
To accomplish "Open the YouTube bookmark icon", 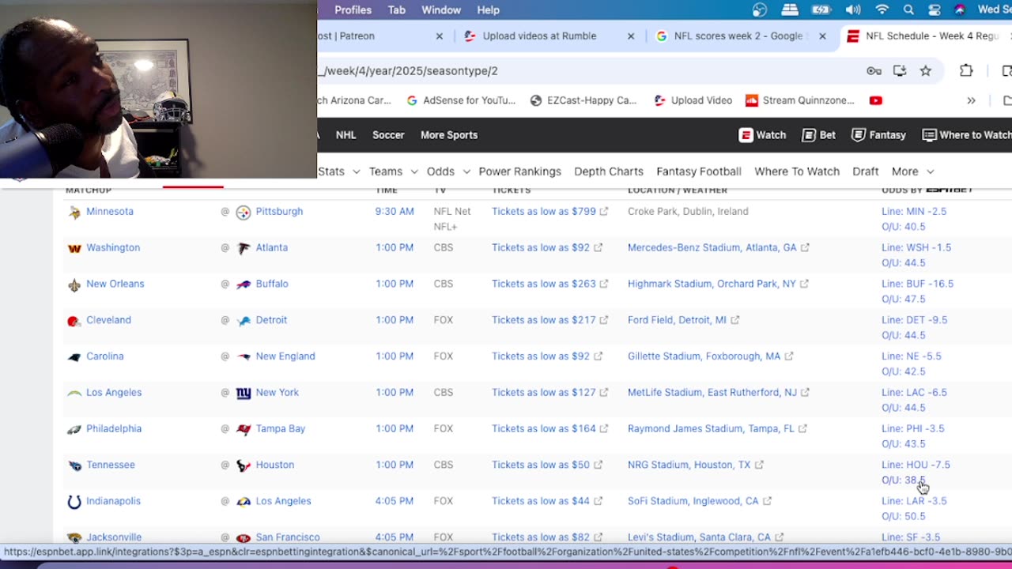I will [x=875, y=100].
